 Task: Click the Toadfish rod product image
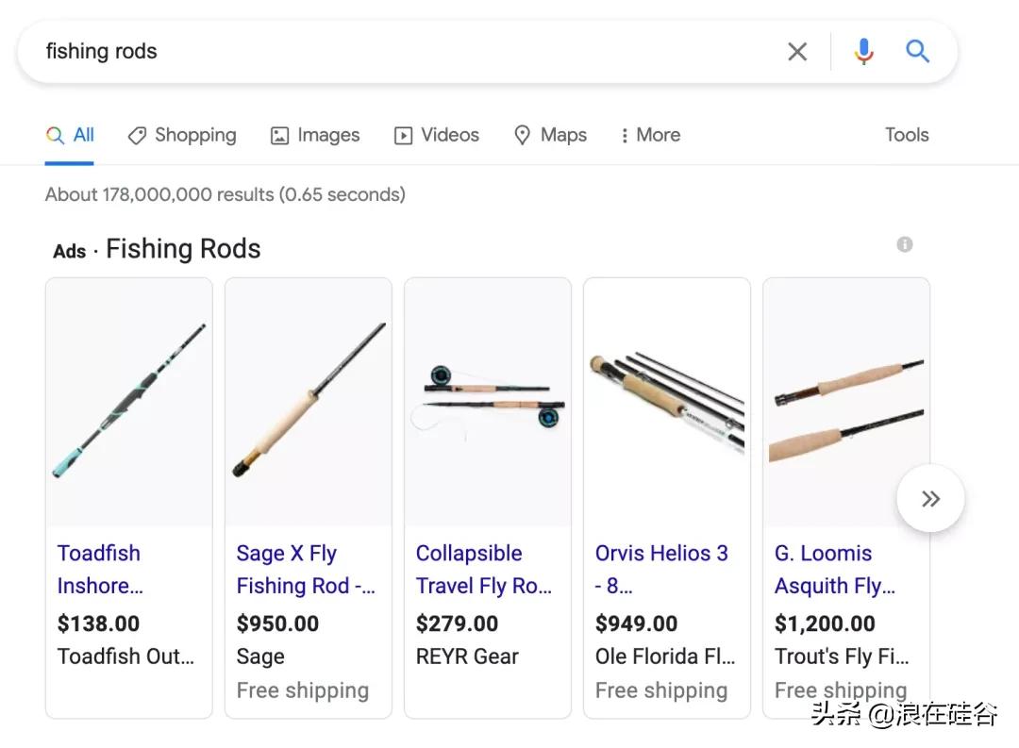tap(129, 402)
